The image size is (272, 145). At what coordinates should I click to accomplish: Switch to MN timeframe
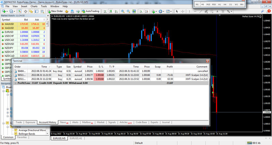click(242, 4)
